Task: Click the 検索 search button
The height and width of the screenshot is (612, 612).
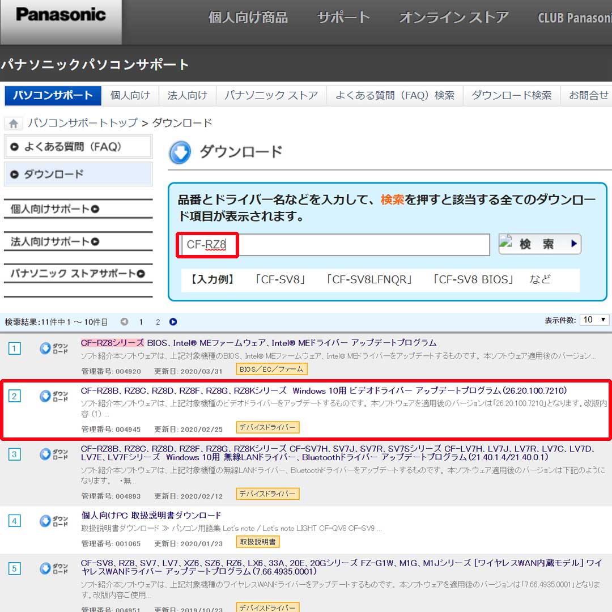Action: [540, 244]
